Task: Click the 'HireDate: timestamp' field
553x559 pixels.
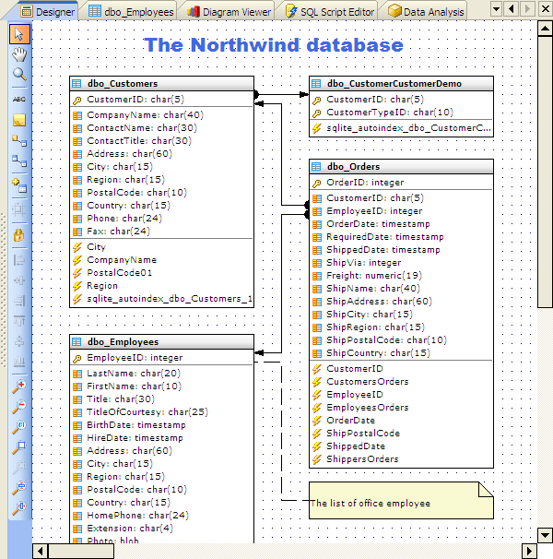Action: (162, 438)
